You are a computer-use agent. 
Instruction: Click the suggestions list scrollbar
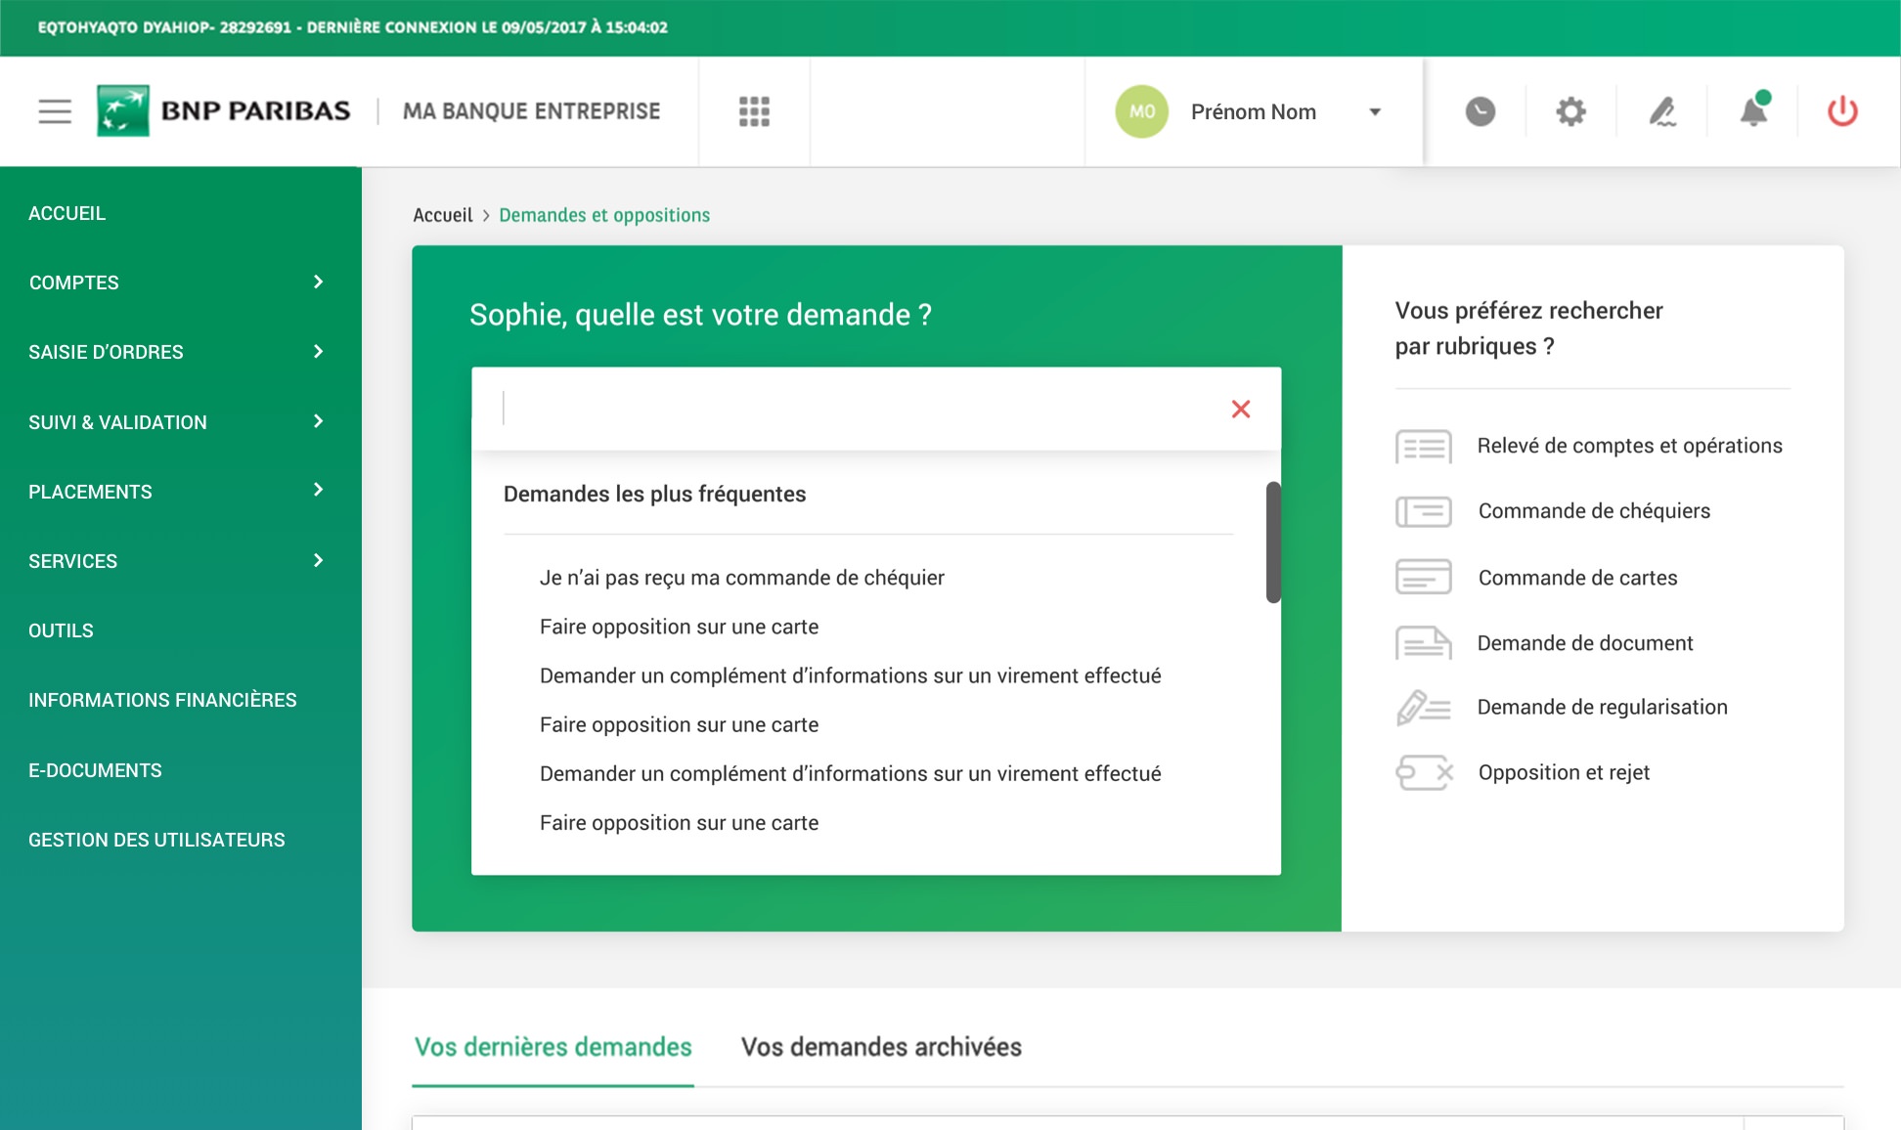(1272, 543)
